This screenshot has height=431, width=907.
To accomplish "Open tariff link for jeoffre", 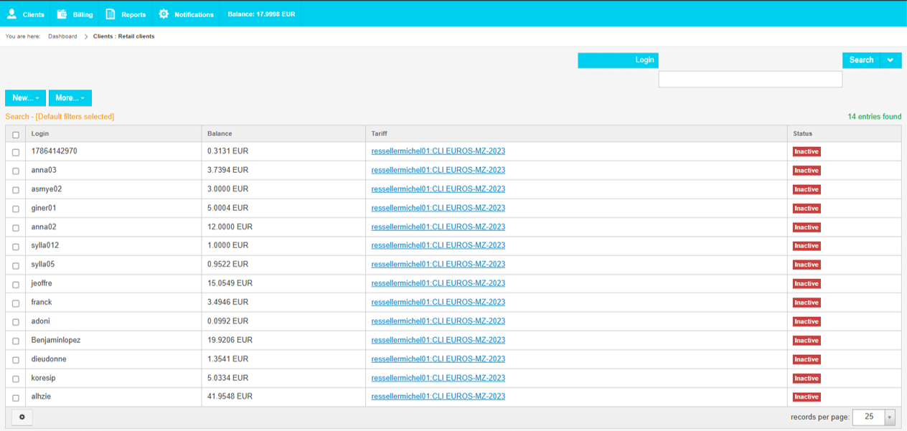I will tap(438, 283).
